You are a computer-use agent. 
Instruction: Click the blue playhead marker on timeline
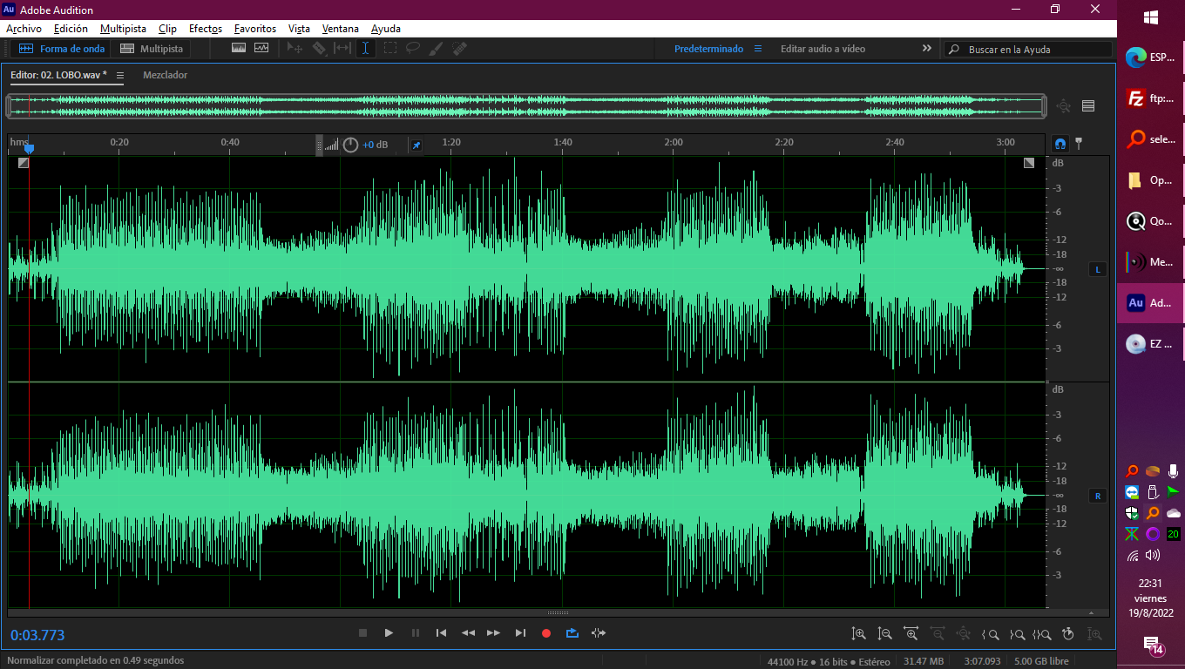[29, 147]
